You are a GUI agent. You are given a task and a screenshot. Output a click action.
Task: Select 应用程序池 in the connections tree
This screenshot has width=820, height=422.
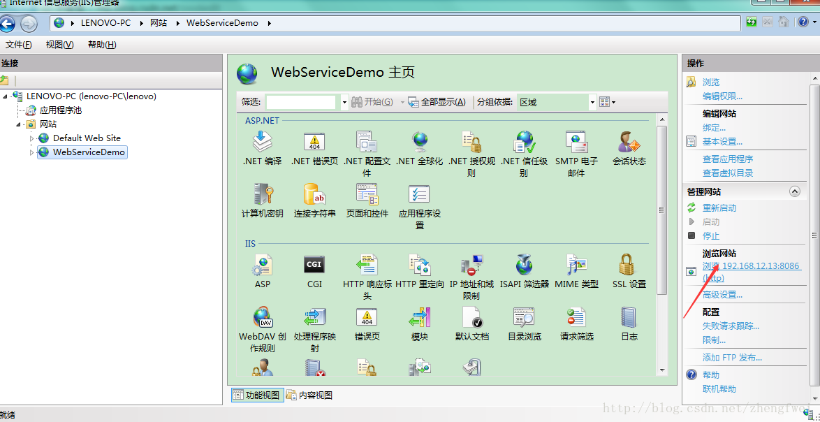pos(61,110)
